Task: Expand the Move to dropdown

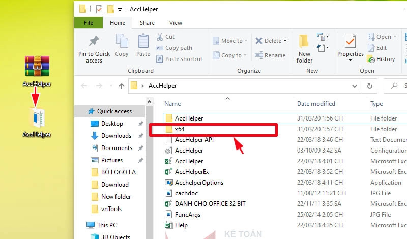Action: point(246,41)
